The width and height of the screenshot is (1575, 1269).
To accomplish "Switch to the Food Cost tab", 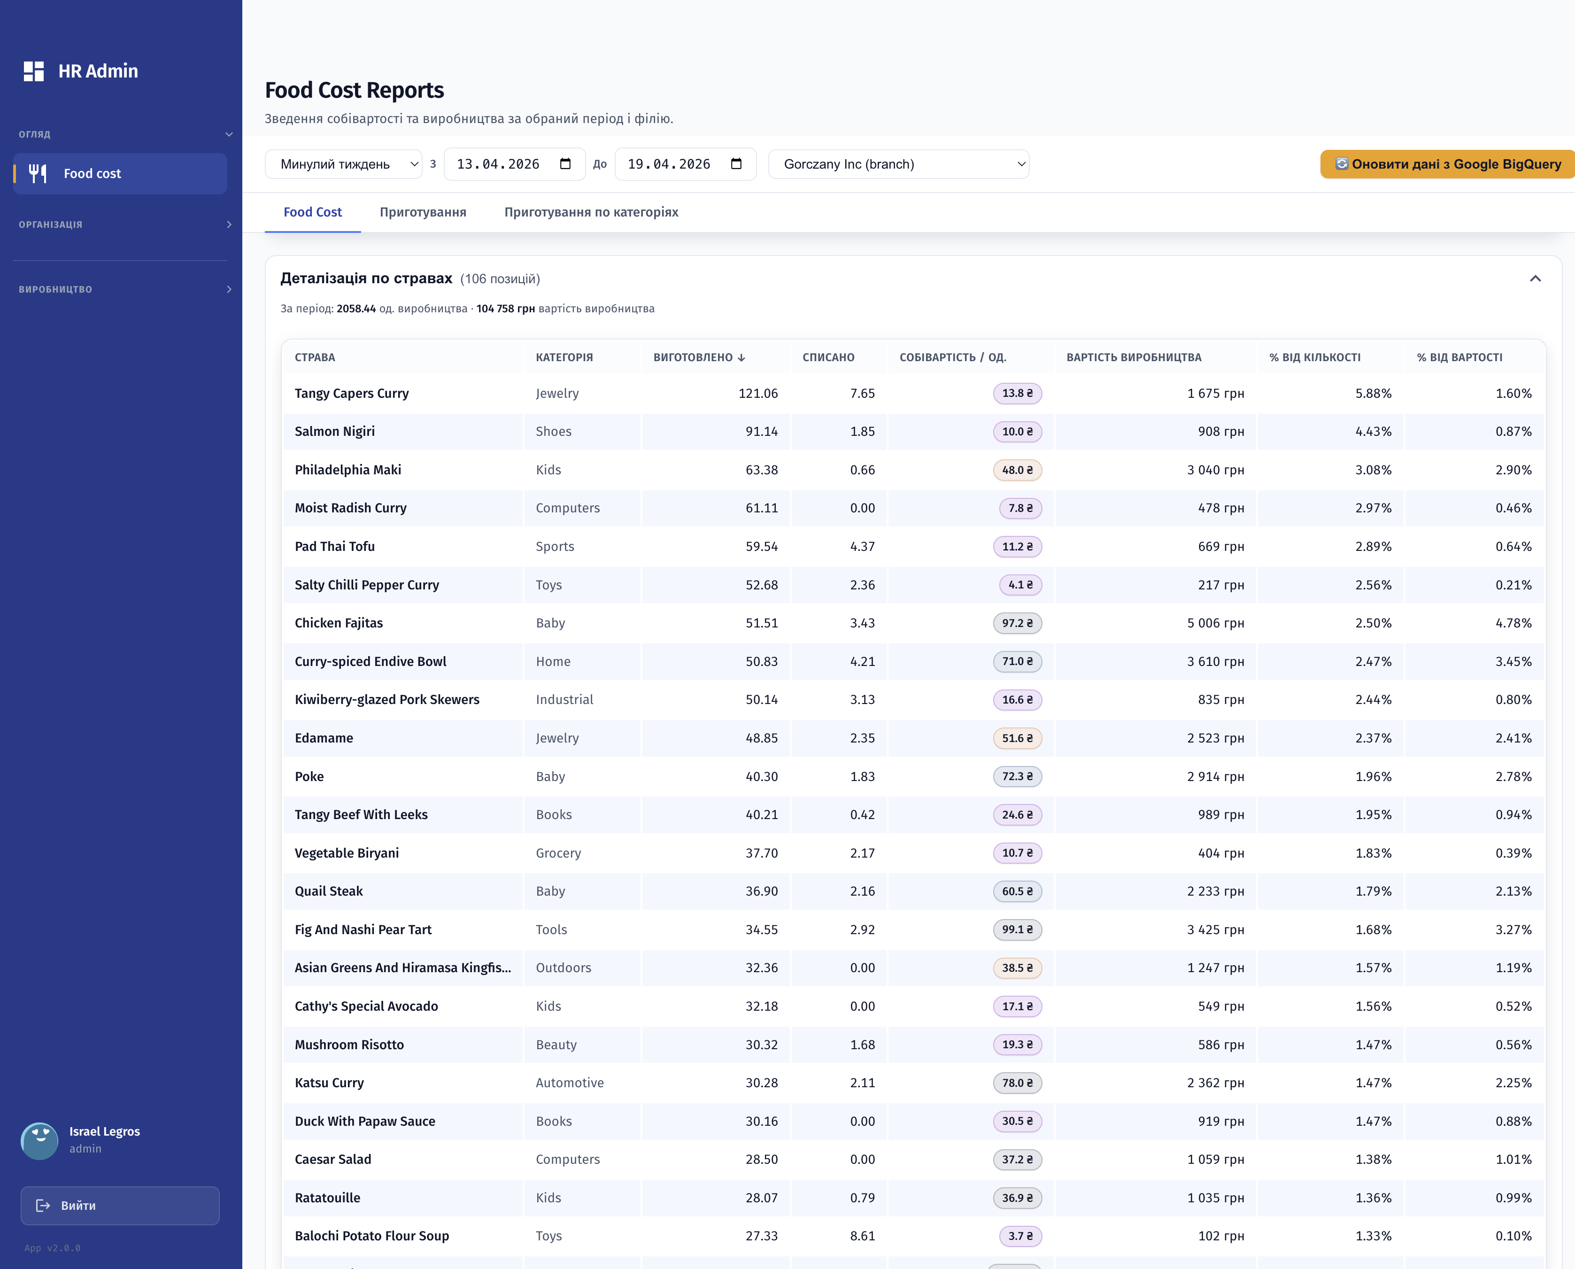I will click(x=313, y=212).
